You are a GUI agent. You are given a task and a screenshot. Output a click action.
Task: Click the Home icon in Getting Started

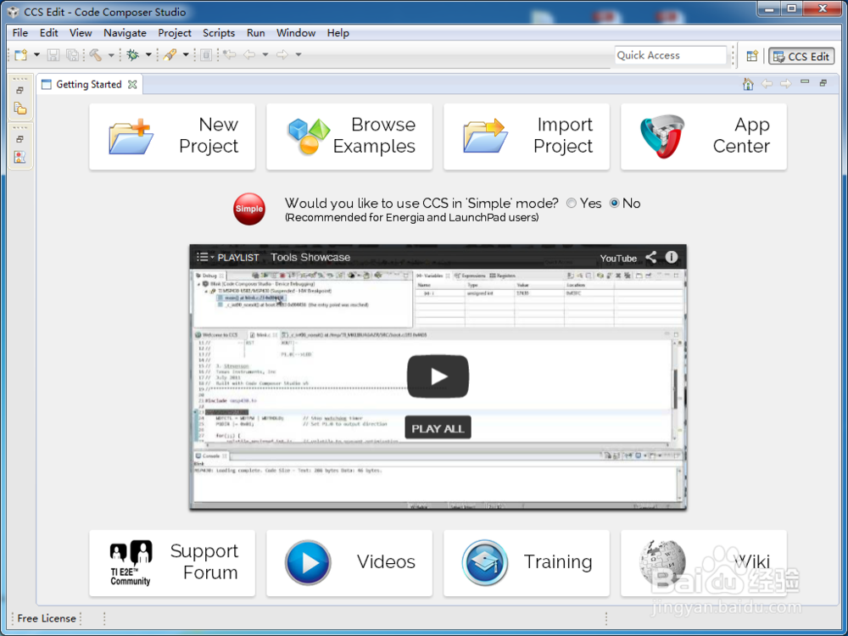(748, 84)
